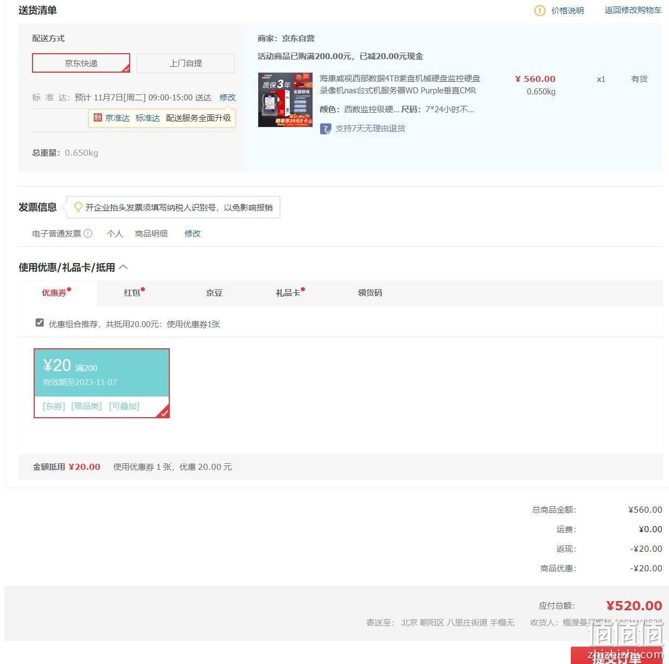Modify the delivery time with 修改
Image resolution: width=669 pixels, height=664 pixels.
click(227, 97)
